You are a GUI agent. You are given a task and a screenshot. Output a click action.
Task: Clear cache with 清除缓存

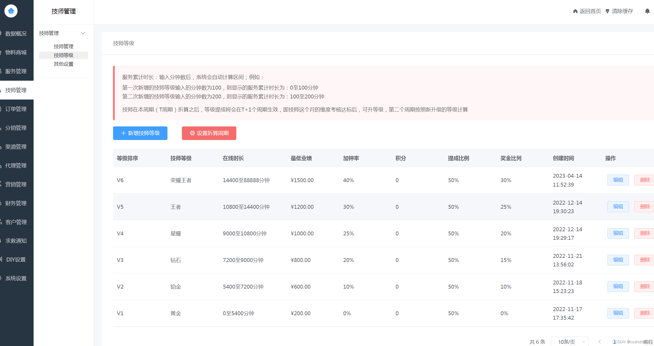pos(622,11)
